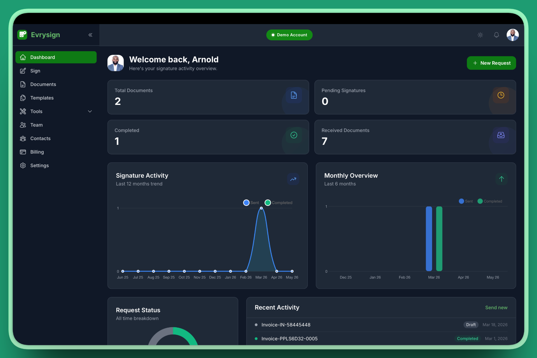This screenshot has width=537, height=358.
Task: Click the Pending Signatures clock icon
Action: click(501, 95)
